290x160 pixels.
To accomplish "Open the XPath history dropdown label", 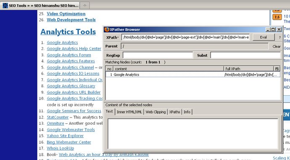I will [x=113, y=37].
